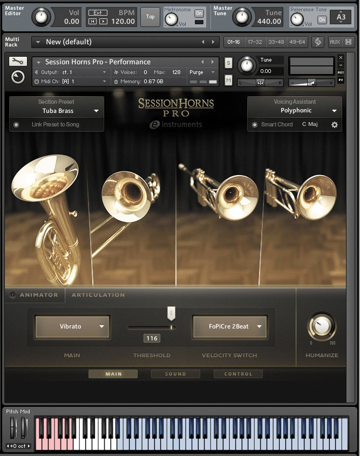Click the rightmost trumpet image
The height and width of the screenshot is (456, 360).
(x=302, y=195)
